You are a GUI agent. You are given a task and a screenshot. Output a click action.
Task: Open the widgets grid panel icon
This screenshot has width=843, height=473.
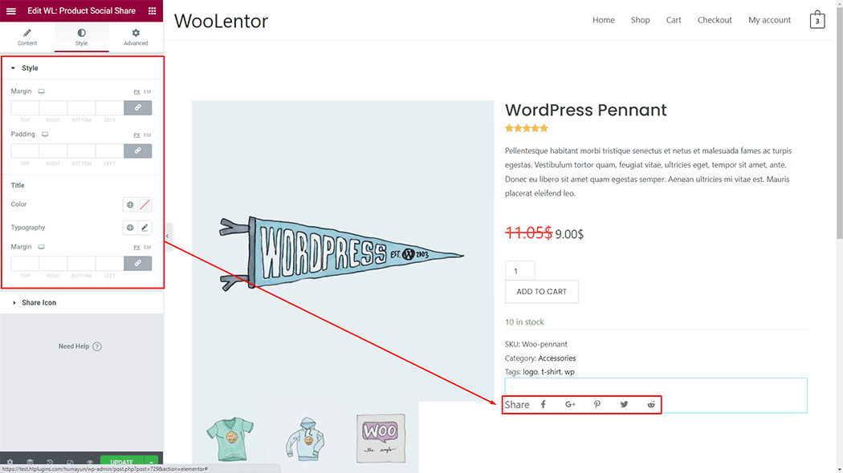pos(152,11)
